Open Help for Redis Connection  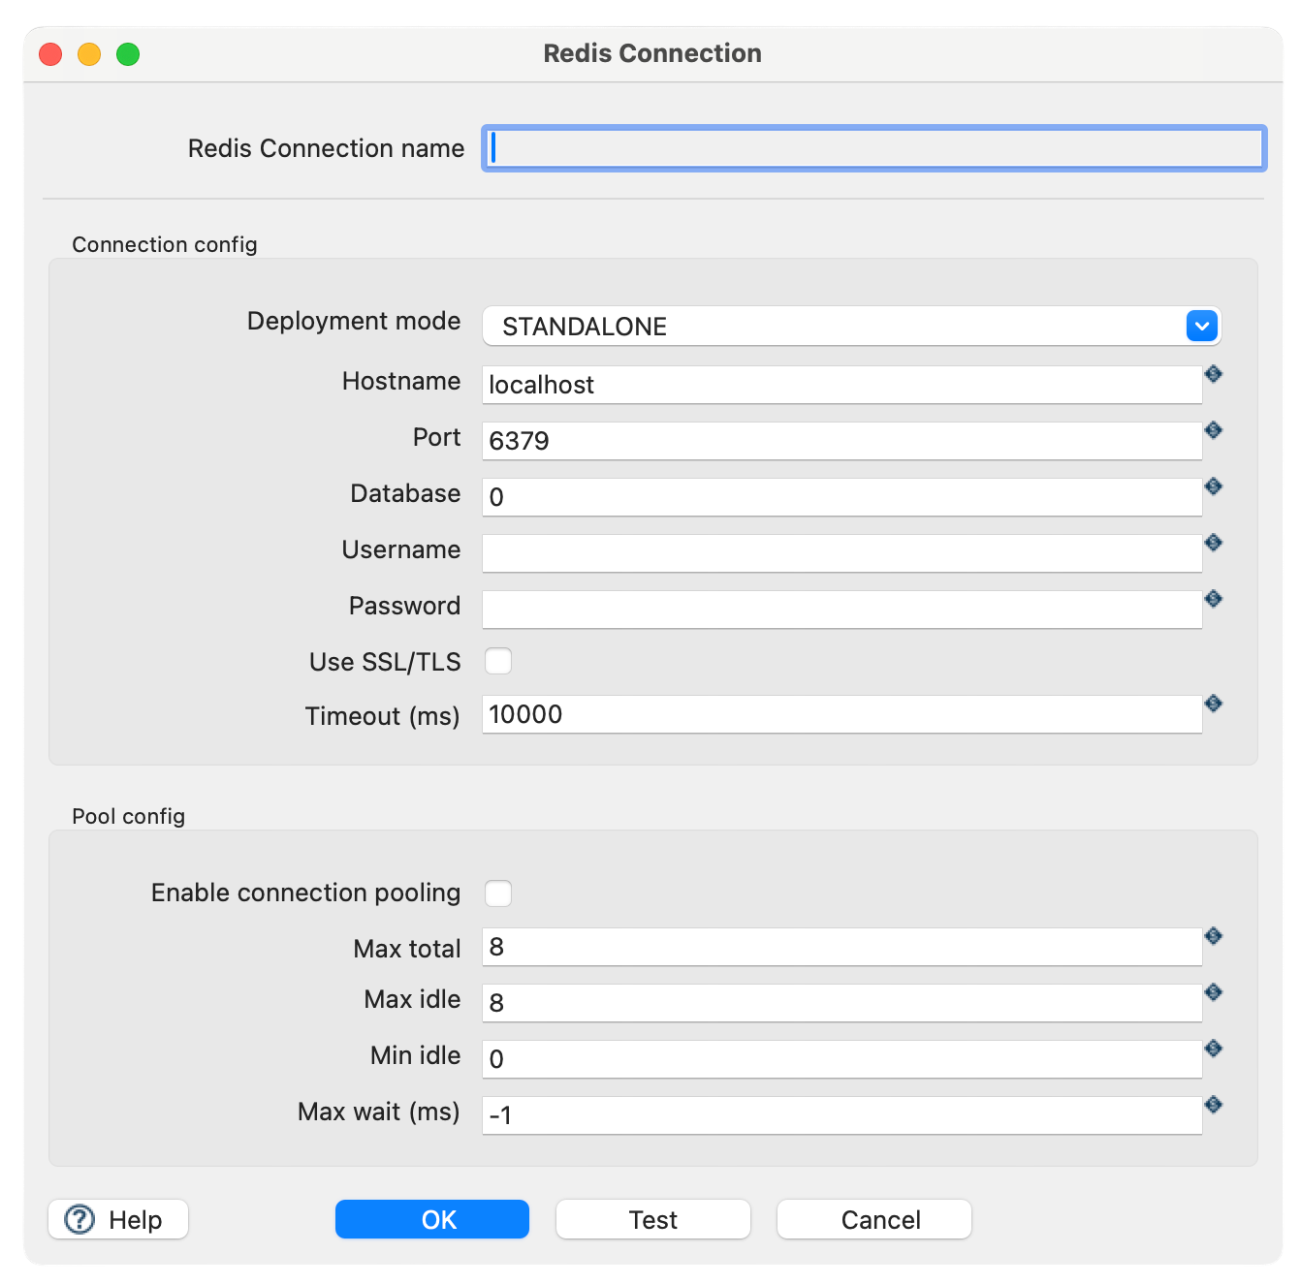[x=118, y=1219]
